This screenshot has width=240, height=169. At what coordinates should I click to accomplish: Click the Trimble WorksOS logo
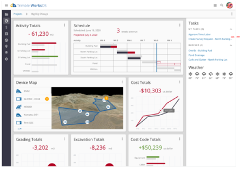[29, 6]
